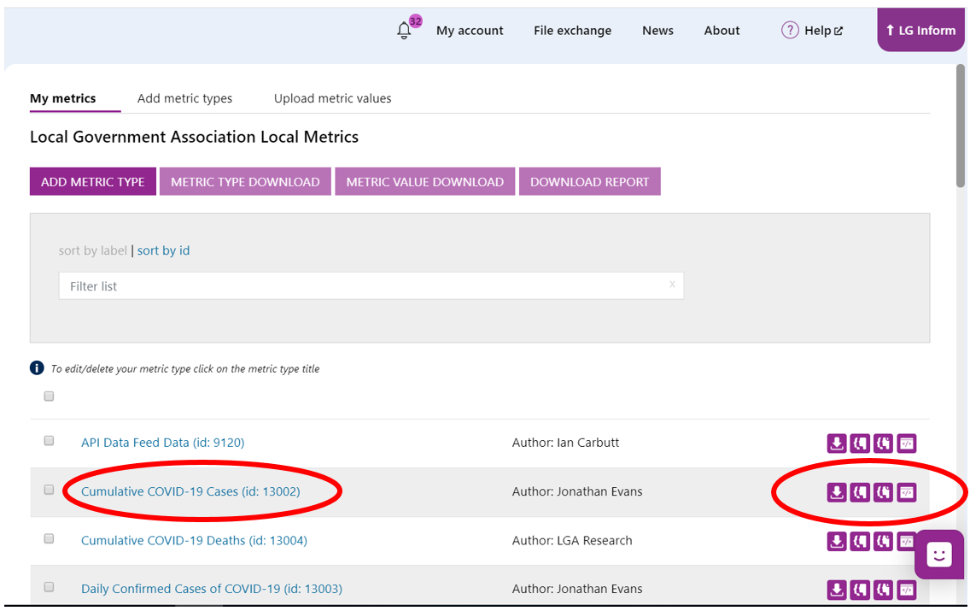Click curly-brace file icon next to embed icon in Cumulative COVID-19 Deaths row

coord(883,541)
